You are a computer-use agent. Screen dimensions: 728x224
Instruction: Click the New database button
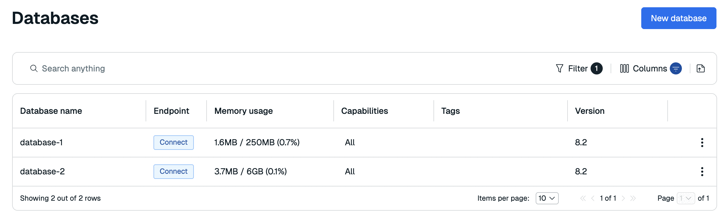point(679,18)
